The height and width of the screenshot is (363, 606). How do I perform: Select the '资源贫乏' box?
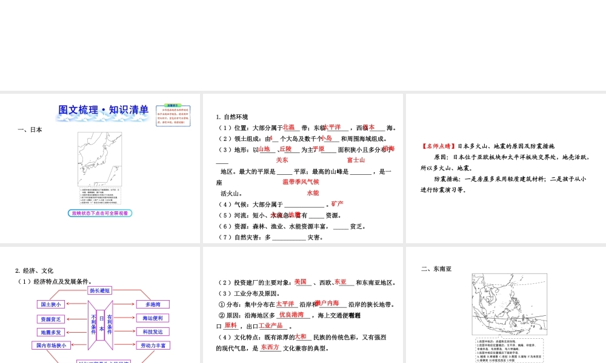pyautogui.click(x=51, y=319)
